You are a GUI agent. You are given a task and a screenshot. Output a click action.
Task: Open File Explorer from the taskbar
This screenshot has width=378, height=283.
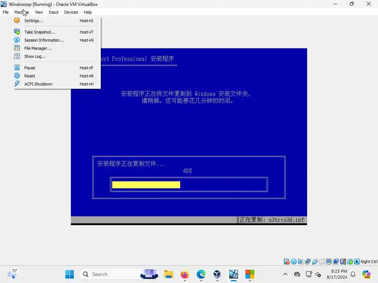click(x=168, y=274)
